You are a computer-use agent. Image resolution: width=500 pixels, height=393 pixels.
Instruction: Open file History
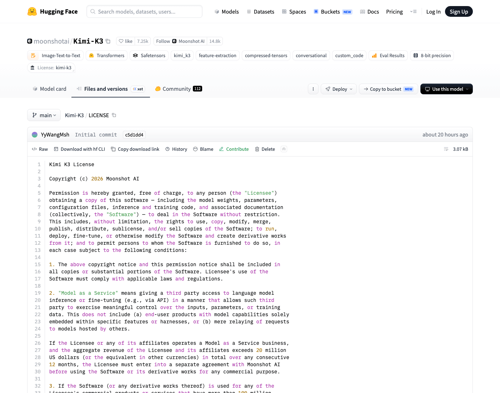pyautogui.click(x=176, y=149)
